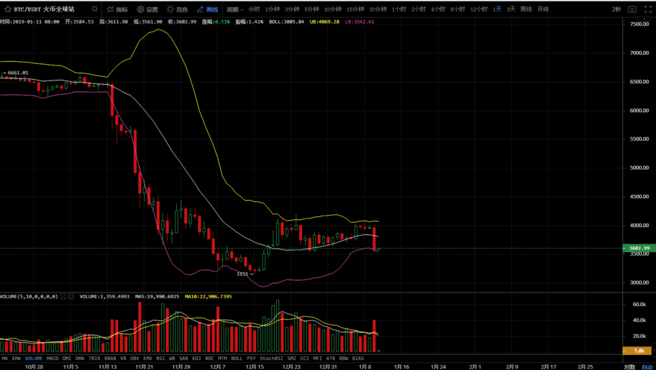Toggle 对数 logarithmic scale

629,366
